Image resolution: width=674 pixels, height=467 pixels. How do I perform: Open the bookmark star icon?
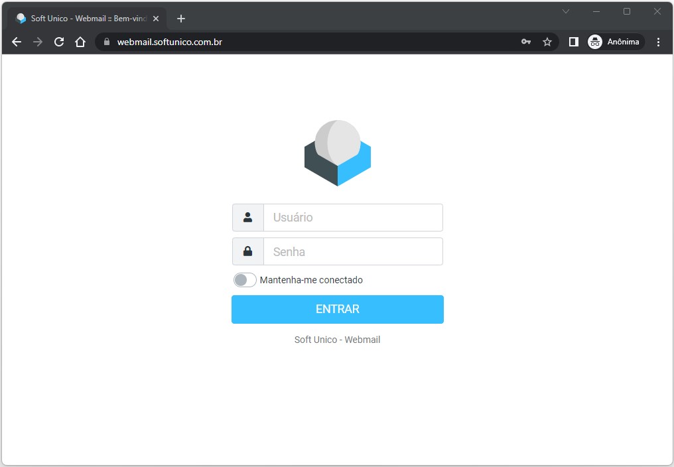548,41
